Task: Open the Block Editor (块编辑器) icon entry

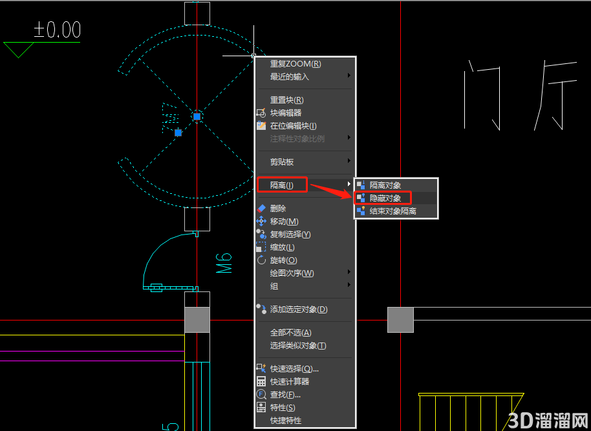Action: pos(261,112)
